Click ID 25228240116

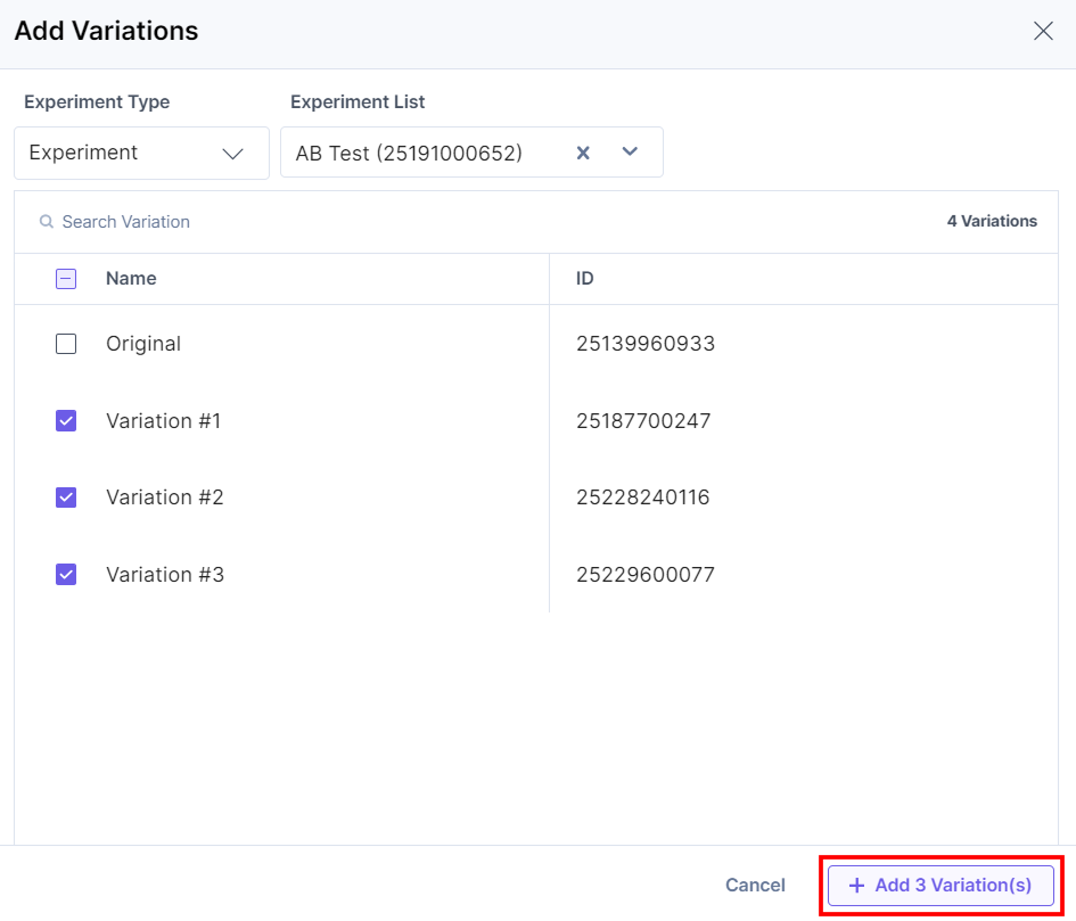coord(643,497)
